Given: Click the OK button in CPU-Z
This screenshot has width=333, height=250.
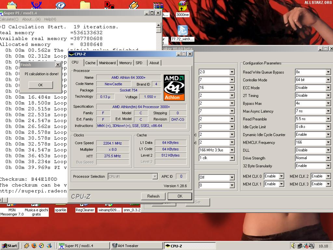Looking at the screenshot, I should tap(180, 196).
